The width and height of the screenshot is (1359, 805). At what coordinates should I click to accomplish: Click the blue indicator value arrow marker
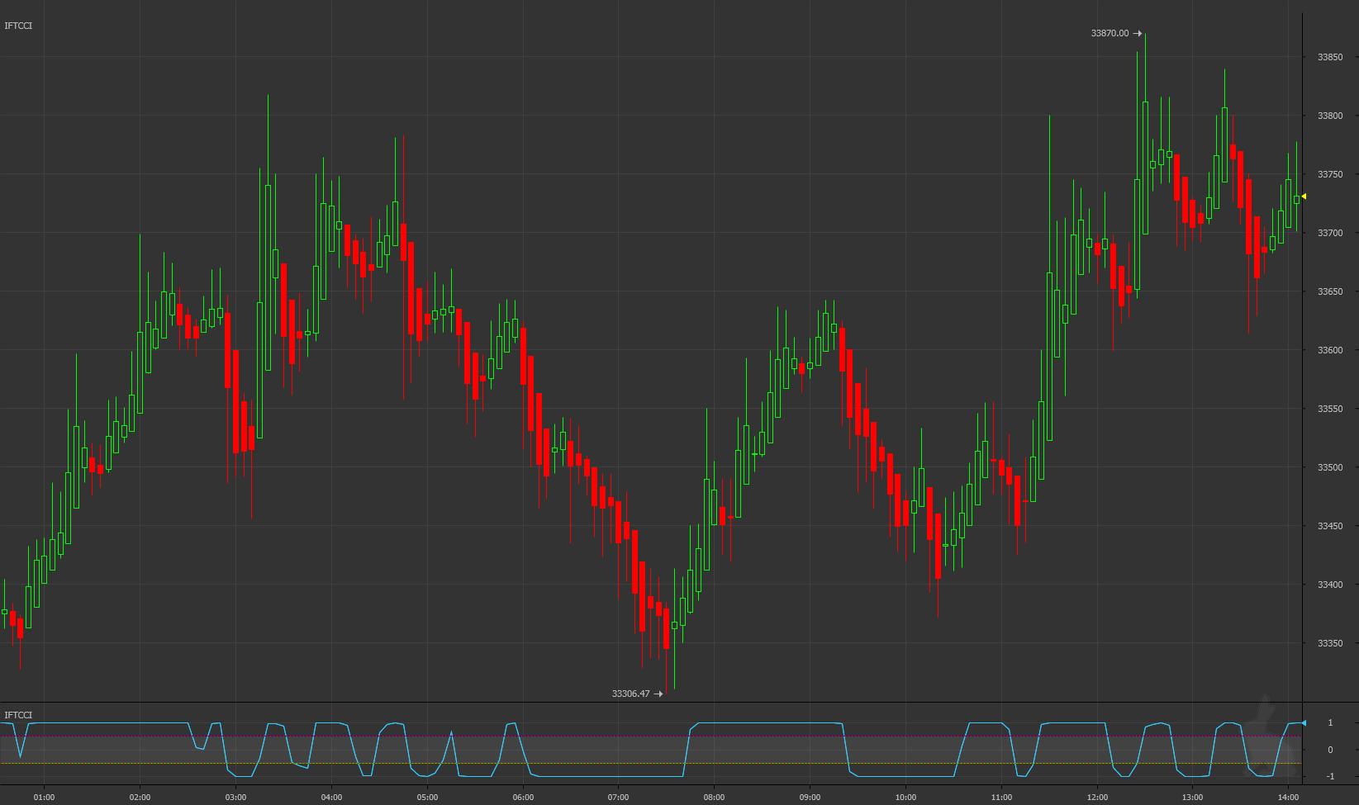pos(1304,723)
